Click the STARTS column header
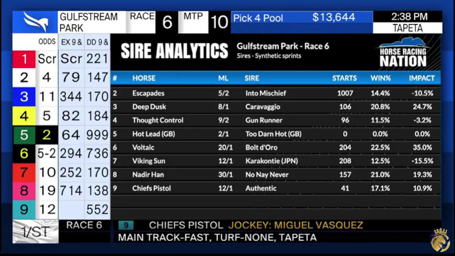455x256 pixels. click(344, 78)
